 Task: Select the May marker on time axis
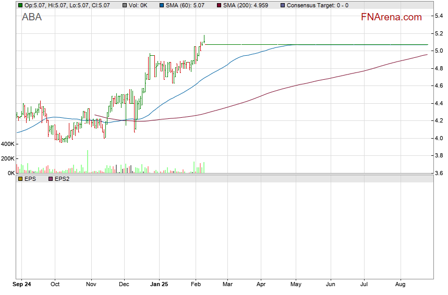point(296,285)
